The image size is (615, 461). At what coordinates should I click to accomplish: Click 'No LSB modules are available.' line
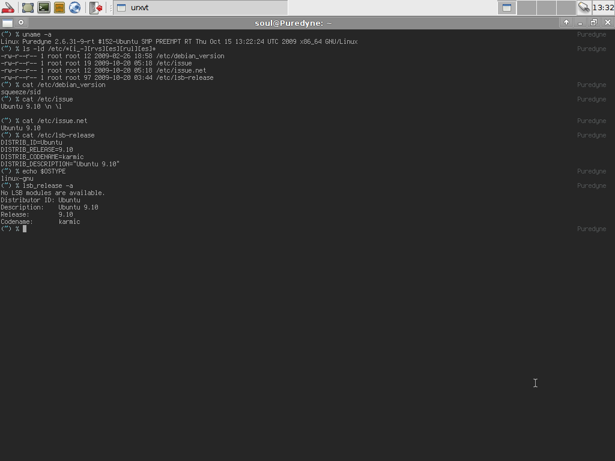tap(53, 193)
